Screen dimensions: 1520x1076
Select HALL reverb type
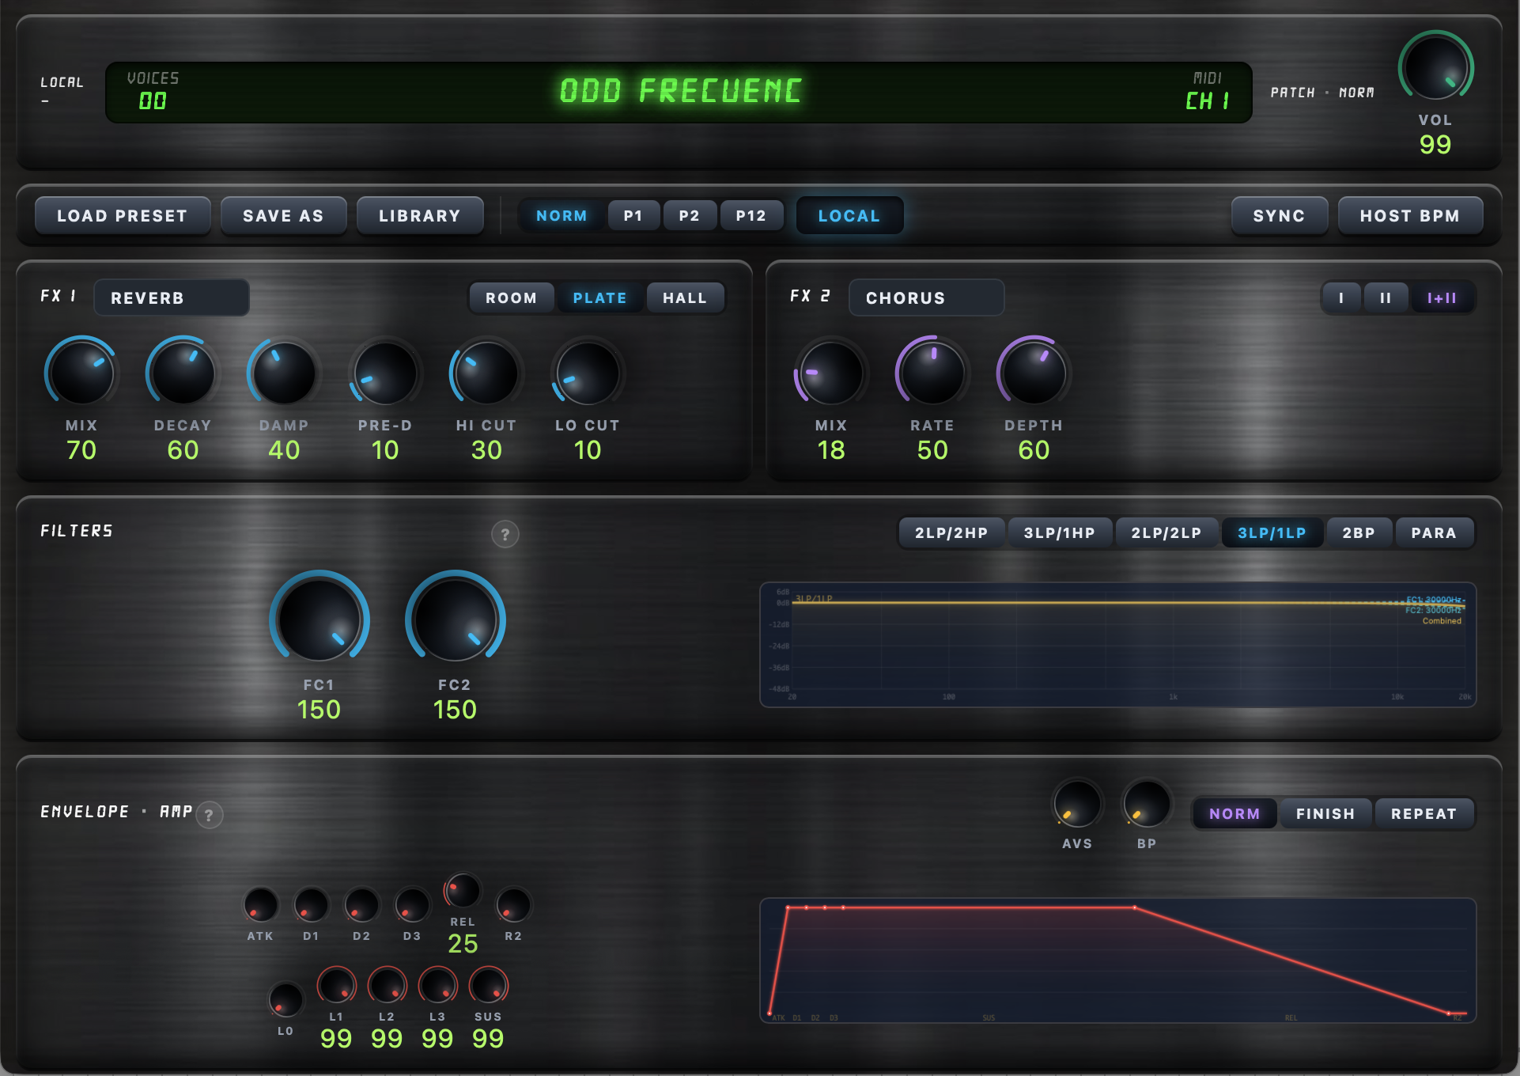coord(685,298)
